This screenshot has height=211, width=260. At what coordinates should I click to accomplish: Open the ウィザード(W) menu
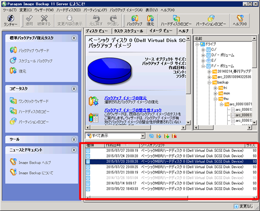pos(44,10)
